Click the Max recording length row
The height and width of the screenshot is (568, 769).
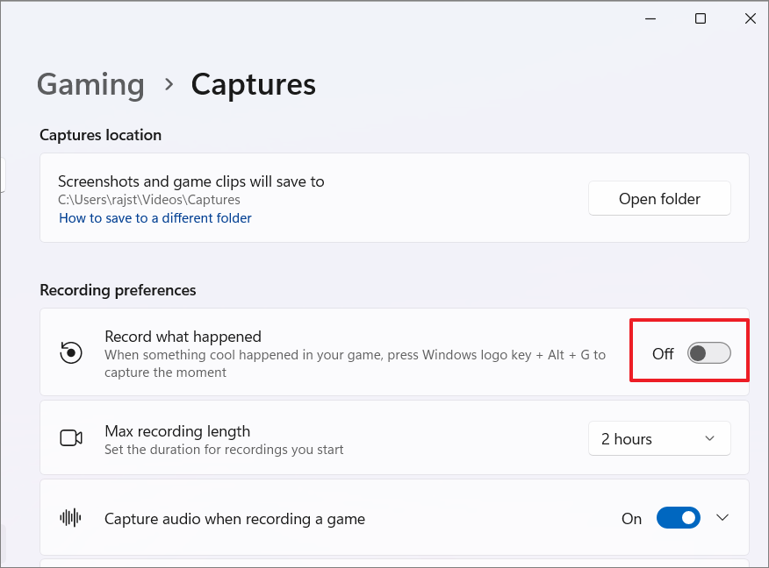(394, 437)
